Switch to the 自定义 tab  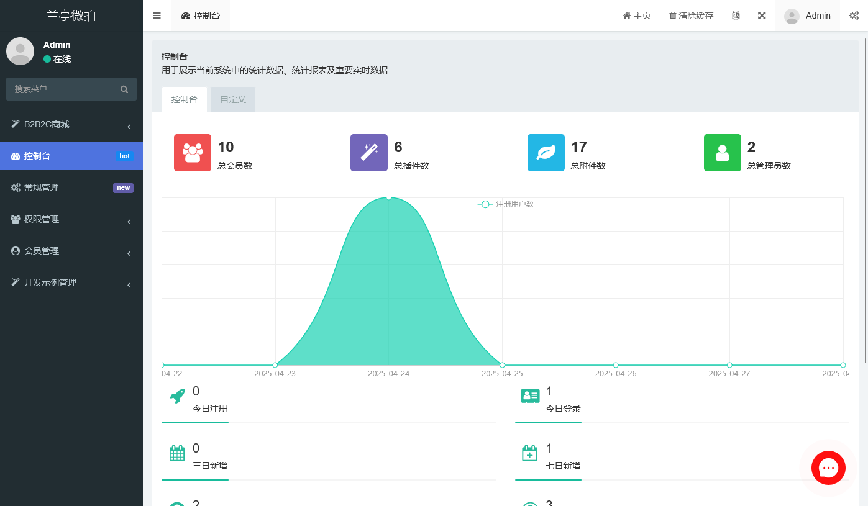[232, 99]
